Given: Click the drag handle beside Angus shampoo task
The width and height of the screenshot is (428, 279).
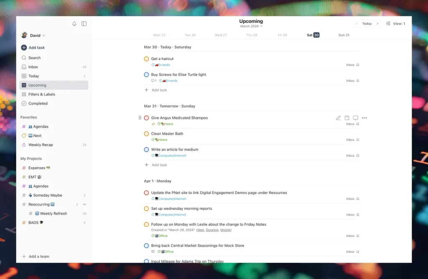Looking at the screenshot, I should pyautogui.click(x=140, y=118).
